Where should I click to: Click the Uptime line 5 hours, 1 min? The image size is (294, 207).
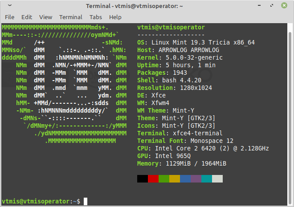tap(176, 65)
